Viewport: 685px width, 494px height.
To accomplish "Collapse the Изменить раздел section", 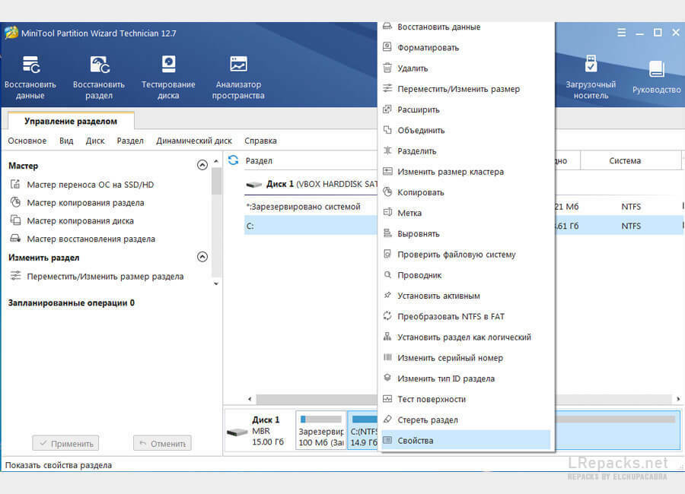I will click(202, 257).
